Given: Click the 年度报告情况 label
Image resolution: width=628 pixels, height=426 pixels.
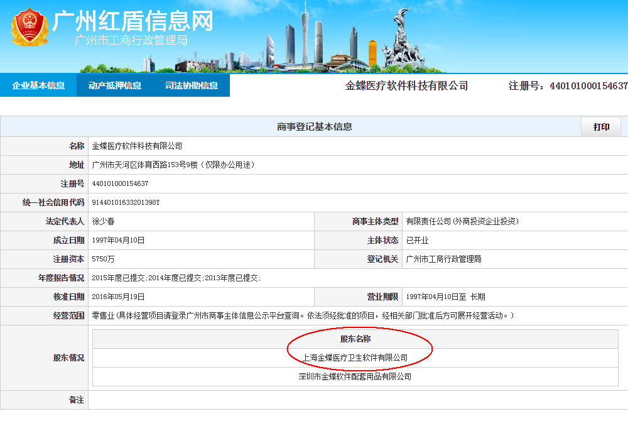Looking at the screenshot, I should click(x=61, y=278).
